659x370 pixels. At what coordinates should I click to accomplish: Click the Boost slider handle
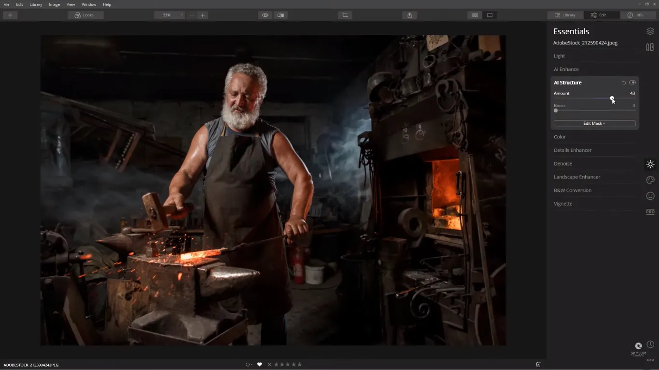point(556,110)
